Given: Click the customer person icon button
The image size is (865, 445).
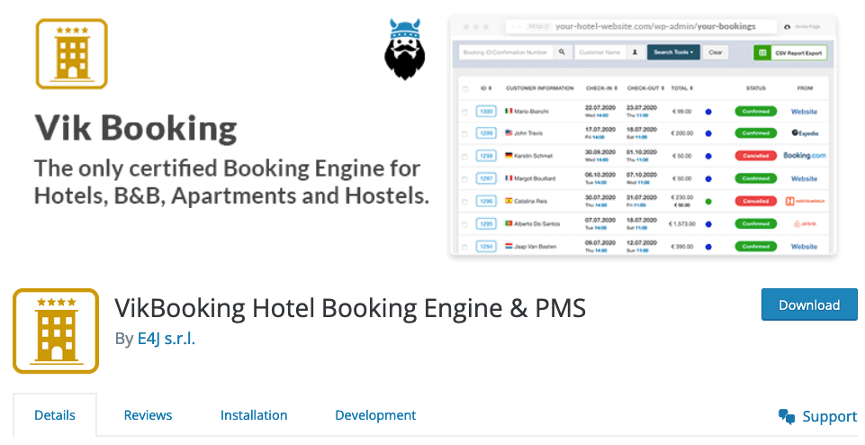Looking at the screenshot, I should coord(635,52).
